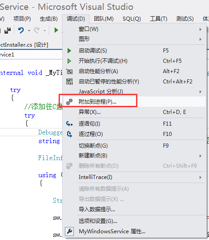Choose 启动调试(S) F5
This screenshot has height=240, width=209.
[x=134, y=51]
